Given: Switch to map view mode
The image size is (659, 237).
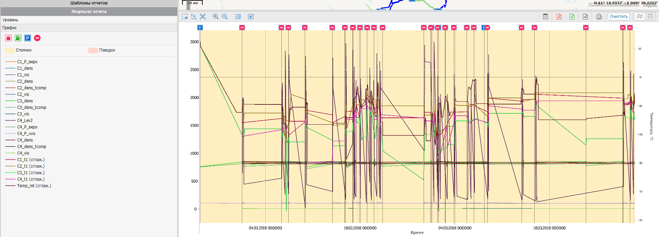Looking at the screenshot, I should (x=639, y=16).
